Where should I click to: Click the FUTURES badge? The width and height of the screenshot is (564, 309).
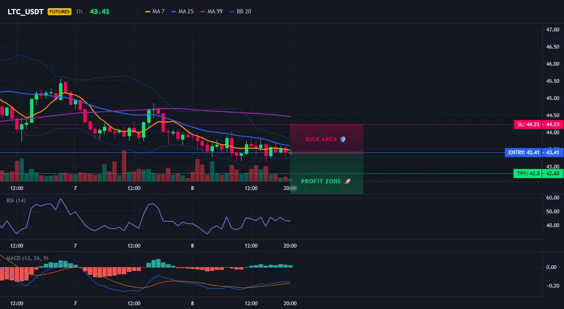tap(60, 11)
